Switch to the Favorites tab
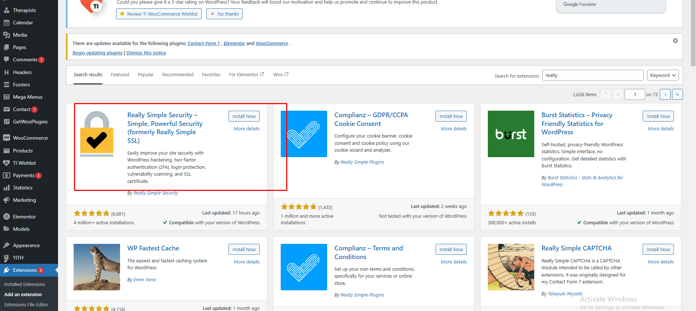Image resolution: width=696 pixels, height=311 pixels. (211, 74)
